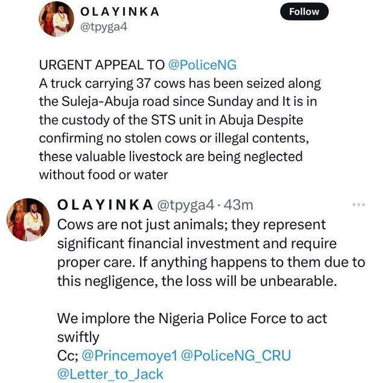Screen dimensions: 379x383
Task: Open the more options three-dot menu
Action: tap(358, 205)
